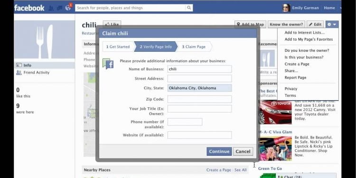This screenshot has width=356, height=178.
Task: Open the Toyota ad image
Action: click(275, 112)
